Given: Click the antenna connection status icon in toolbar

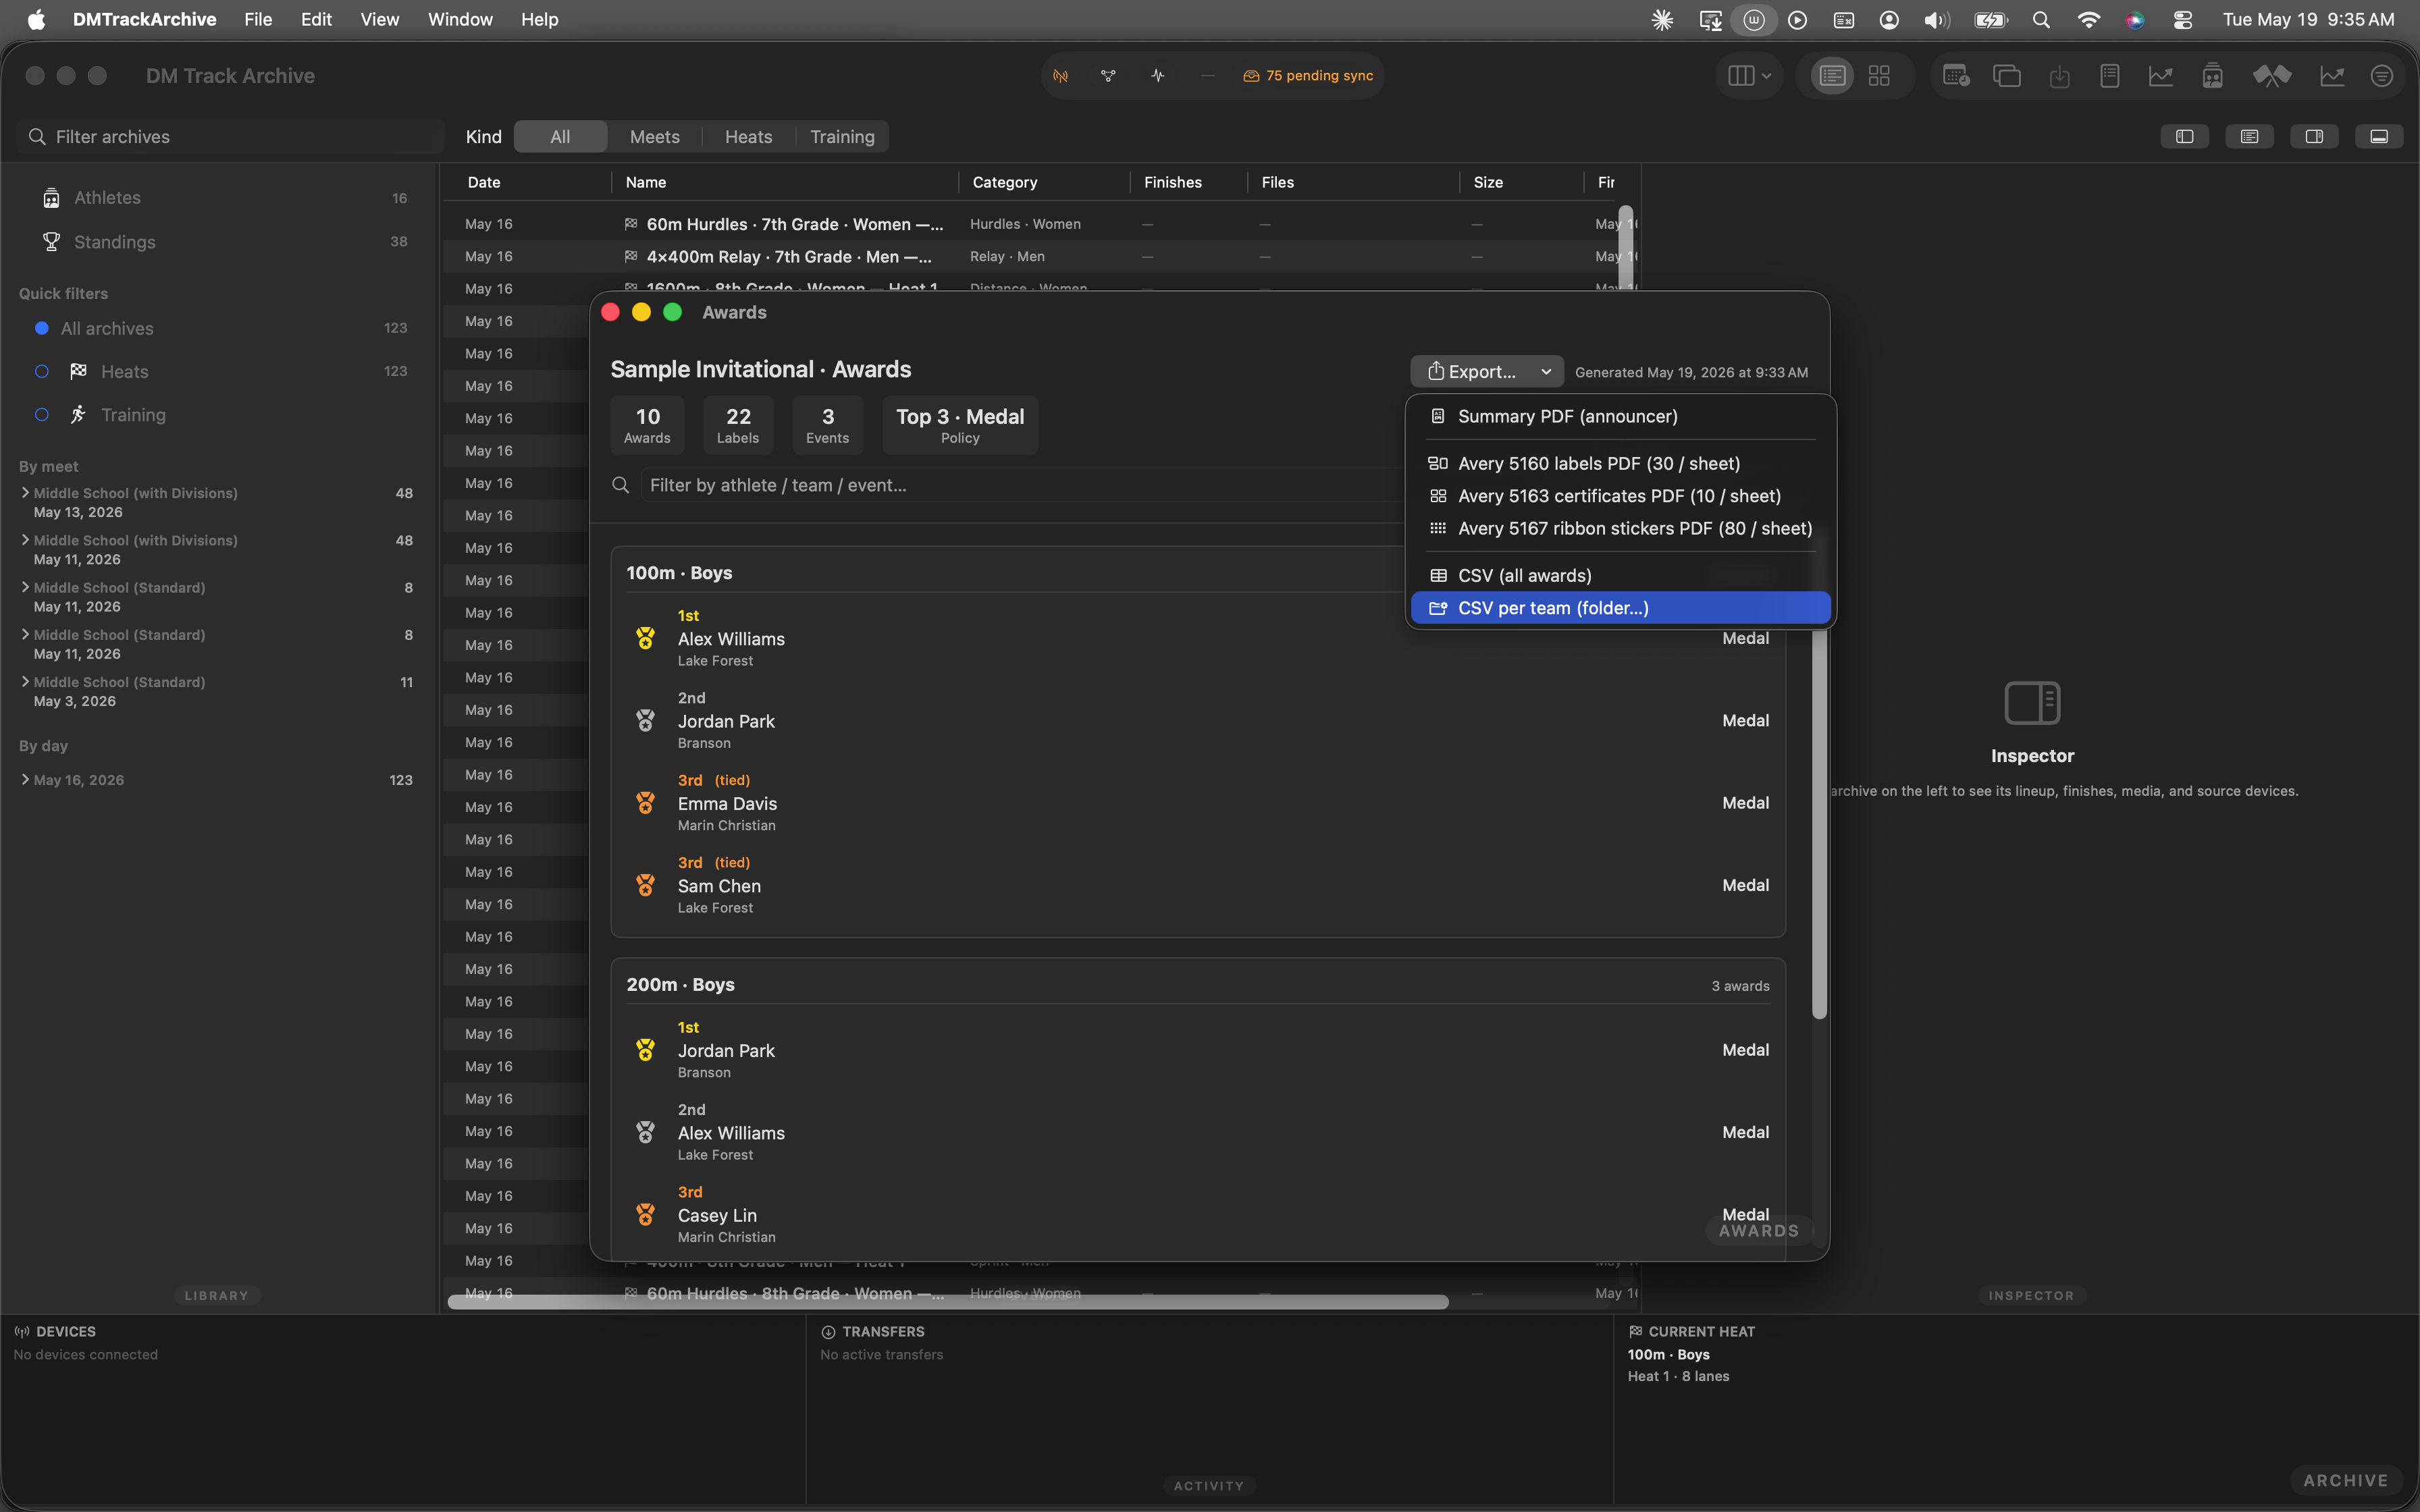Looking at the screenshot, I should [x=1060, y=76].
